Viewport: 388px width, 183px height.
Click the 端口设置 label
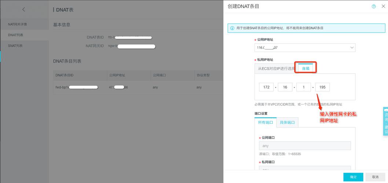click(261, 113)
